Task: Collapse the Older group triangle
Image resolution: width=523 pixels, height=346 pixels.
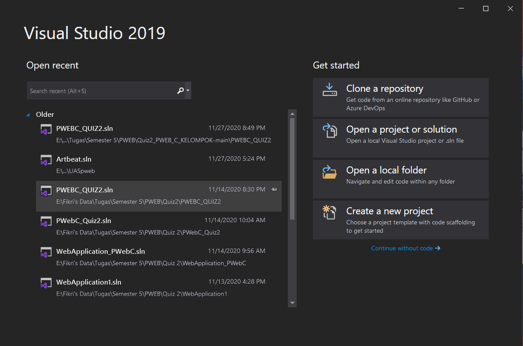Action: coord(28,115)
